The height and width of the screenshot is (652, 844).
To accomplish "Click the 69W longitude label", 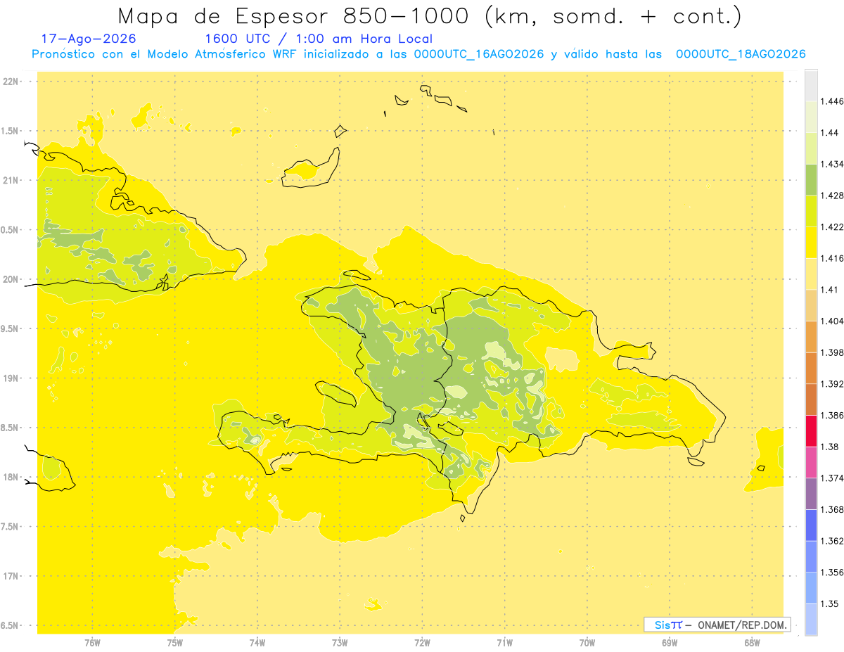I will tap(670, 642).
